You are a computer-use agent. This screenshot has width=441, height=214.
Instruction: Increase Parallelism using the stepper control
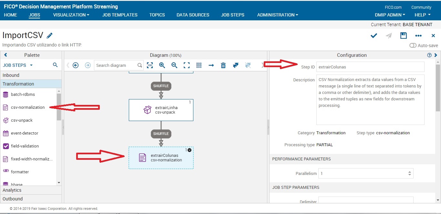point(410,171)
